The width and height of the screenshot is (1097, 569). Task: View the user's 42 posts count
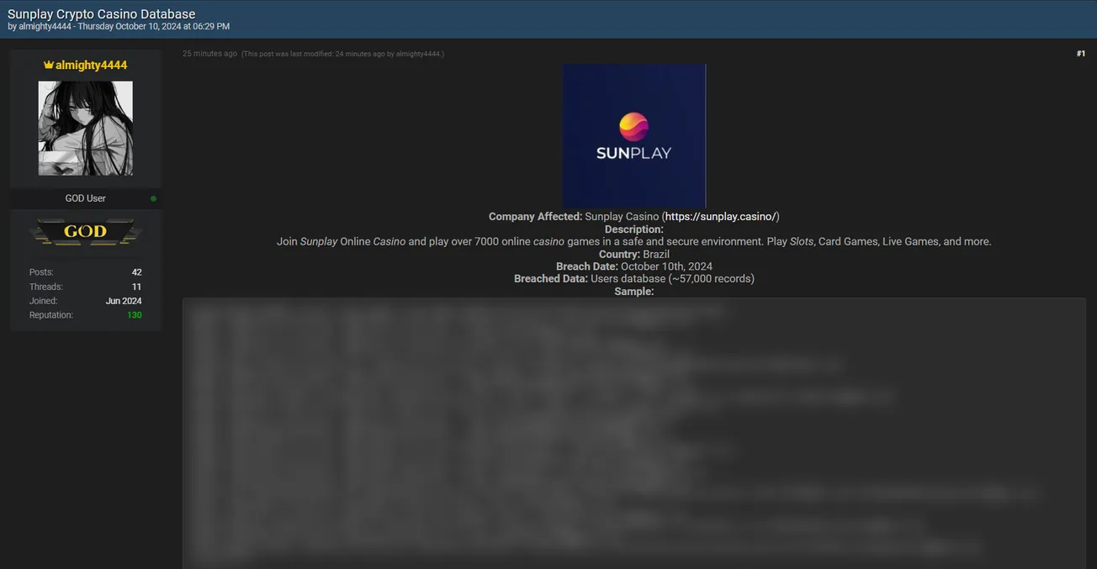[136, 272]
